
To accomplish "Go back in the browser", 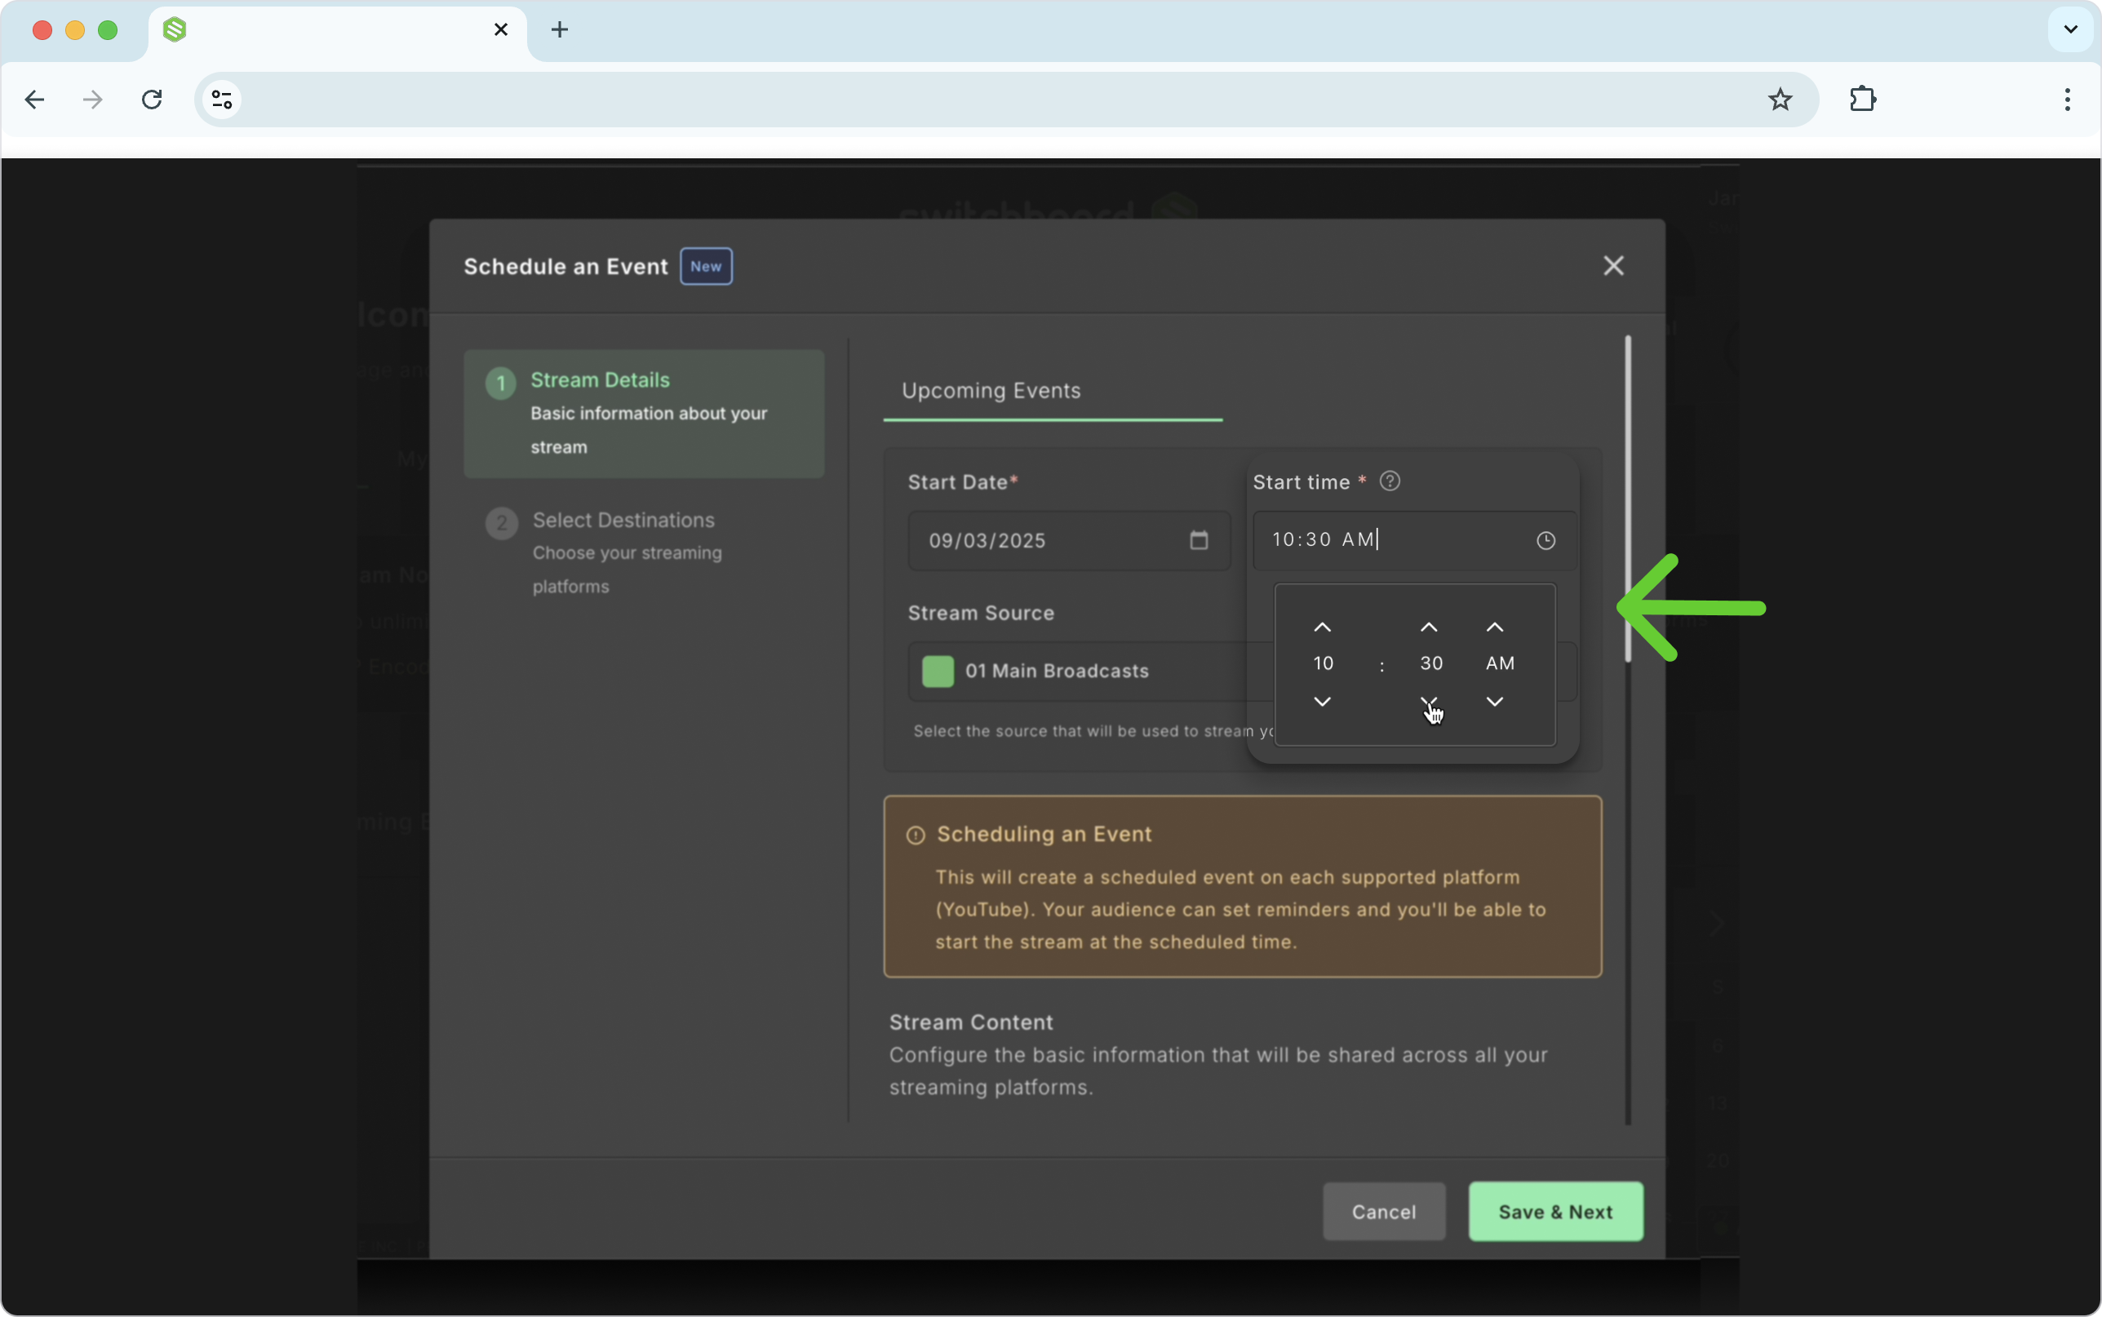I will tap(35, 100).
